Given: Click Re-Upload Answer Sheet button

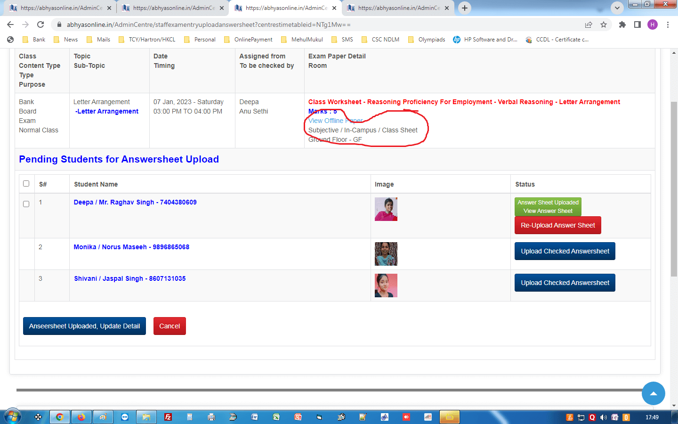Looking at the screenshot, I should pyautogui.click(x=557, y=225).
